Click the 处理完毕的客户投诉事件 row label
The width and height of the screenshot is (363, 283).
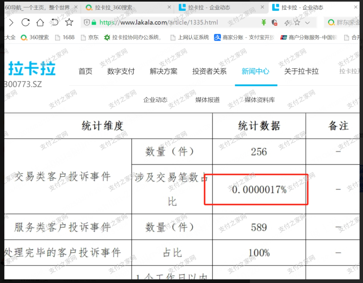tap(63, 252)
